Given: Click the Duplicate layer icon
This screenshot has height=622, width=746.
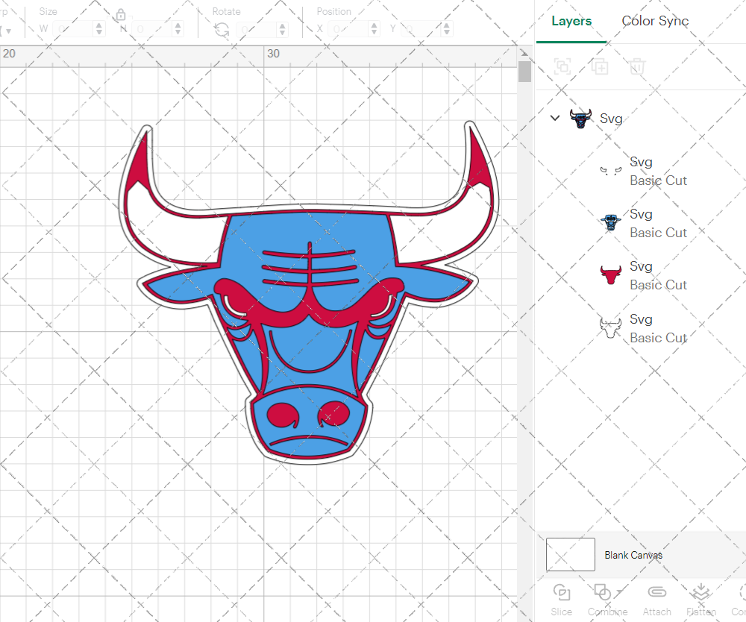Looking at the screenshot, I should pyautogui.click(x=600, y=66).
